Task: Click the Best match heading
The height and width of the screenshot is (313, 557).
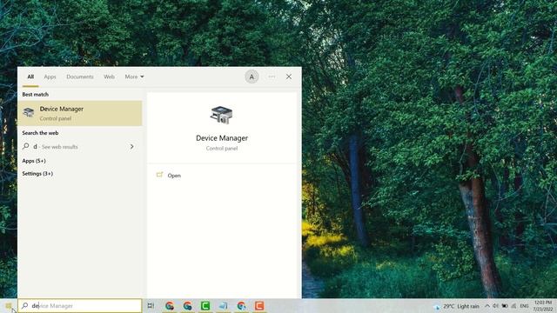Action: pyautogui.click(x=35, y=95)
